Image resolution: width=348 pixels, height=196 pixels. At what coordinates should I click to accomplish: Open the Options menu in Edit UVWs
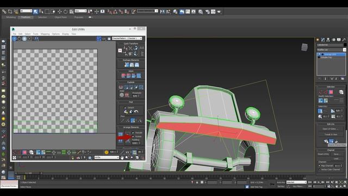[x=56, y=34]
